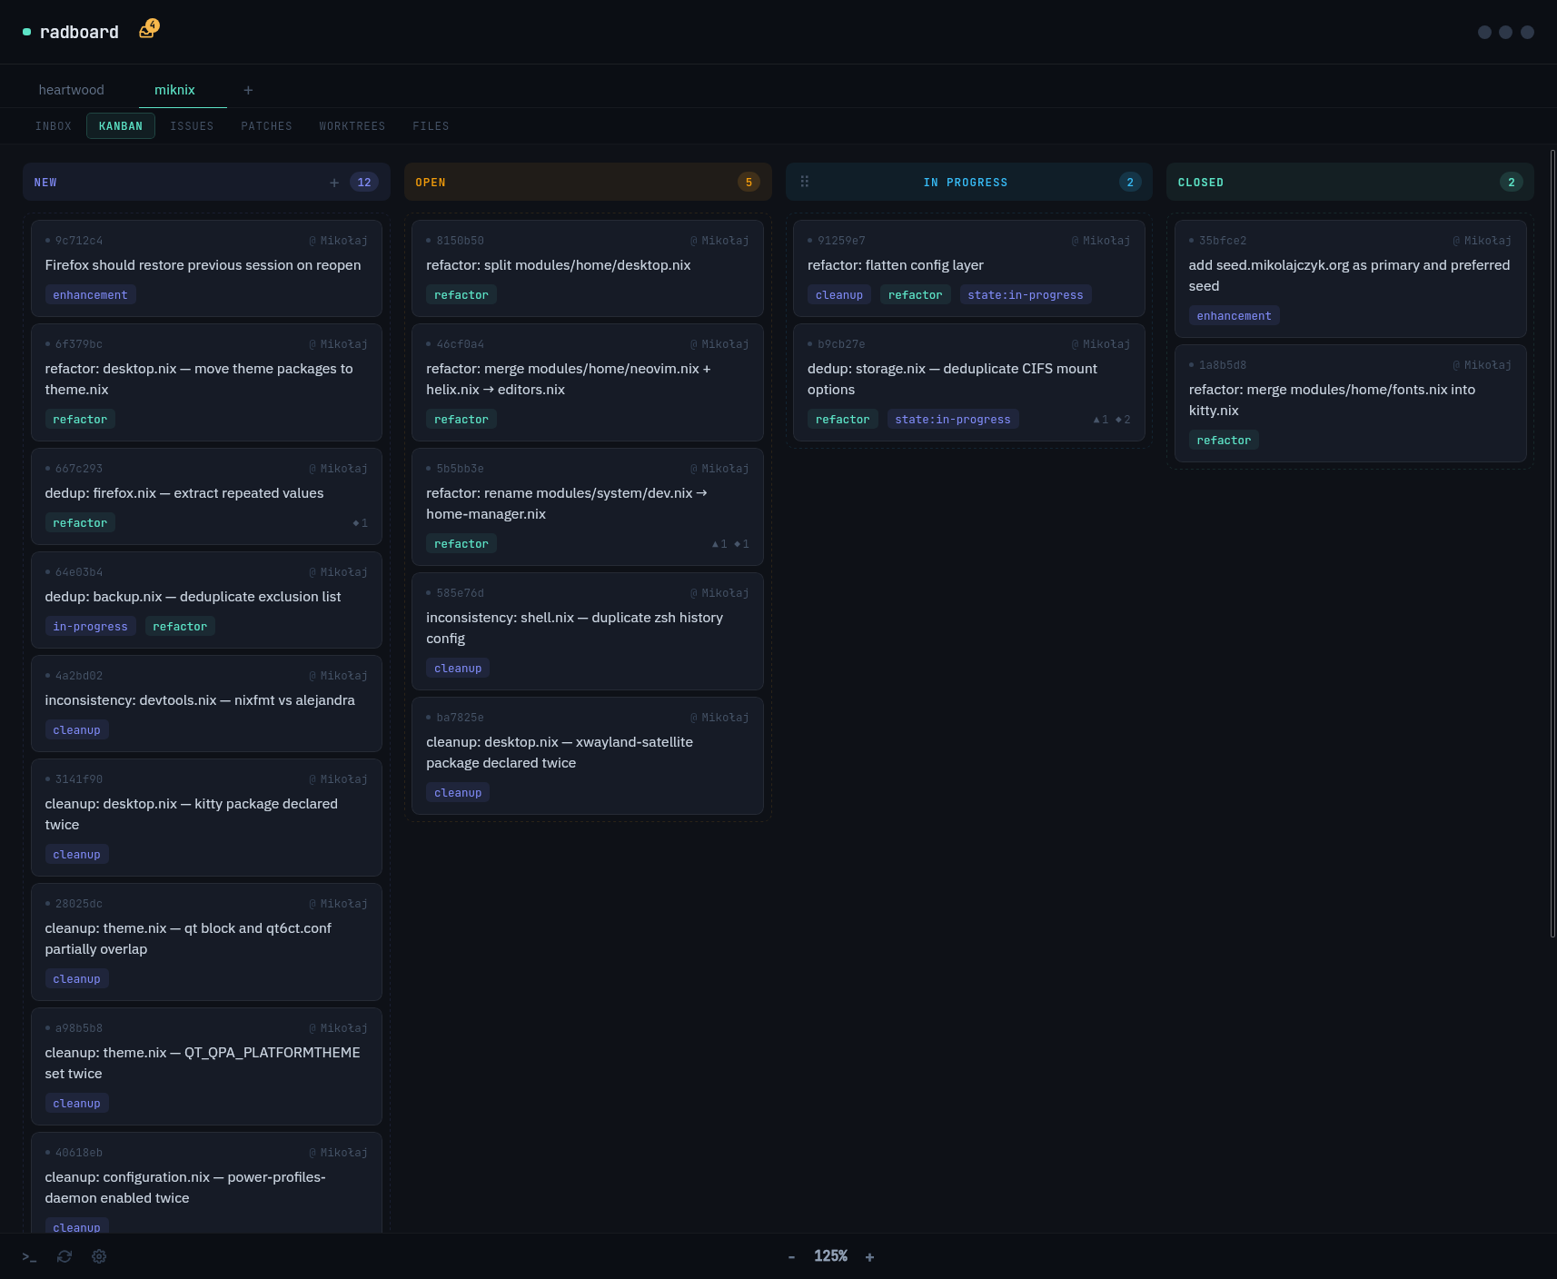Click the OPEN column count badge 5

(749, 183)
